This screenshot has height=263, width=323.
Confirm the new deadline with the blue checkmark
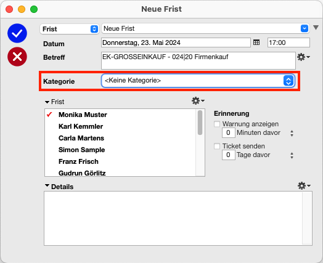pyautogui.click(x=17, y=33)
